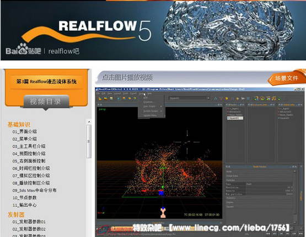Expand the Initial State section in Node Params
Screen dimensions: 306x237
point(259,176)
